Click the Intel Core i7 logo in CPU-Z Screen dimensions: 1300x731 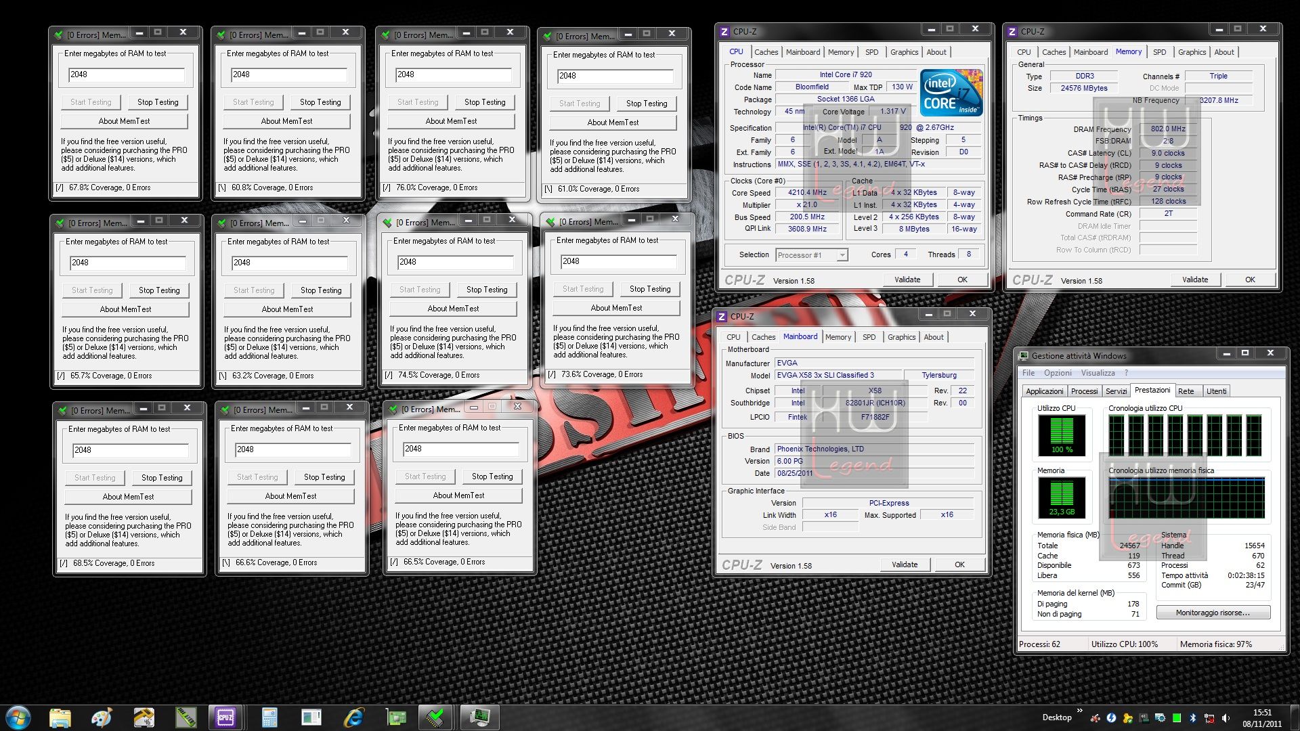click(x=951, y=93)
